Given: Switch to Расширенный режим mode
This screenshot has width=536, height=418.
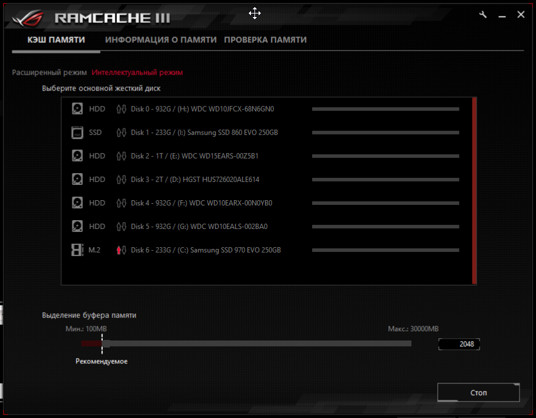Looking at the screenshot, I should coord(49,72).
